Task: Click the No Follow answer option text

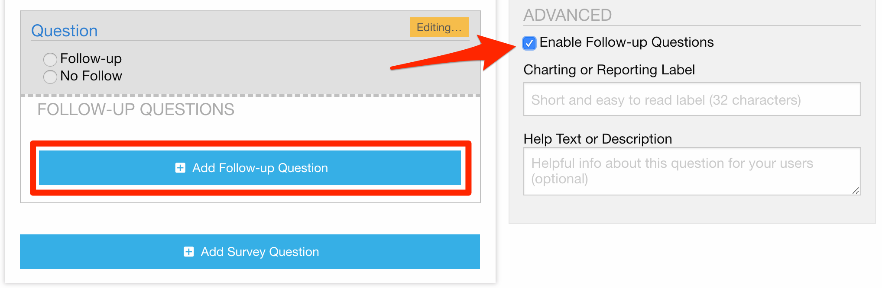Action: coord(91,76)
